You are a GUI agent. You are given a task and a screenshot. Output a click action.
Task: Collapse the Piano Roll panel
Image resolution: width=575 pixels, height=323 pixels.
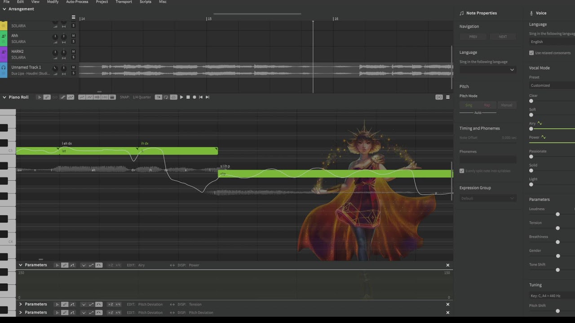pos(4,97)
